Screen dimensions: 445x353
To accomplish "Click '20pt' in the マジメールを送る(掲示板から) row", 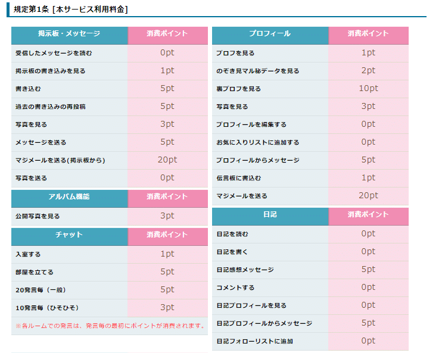I will 167,160.
